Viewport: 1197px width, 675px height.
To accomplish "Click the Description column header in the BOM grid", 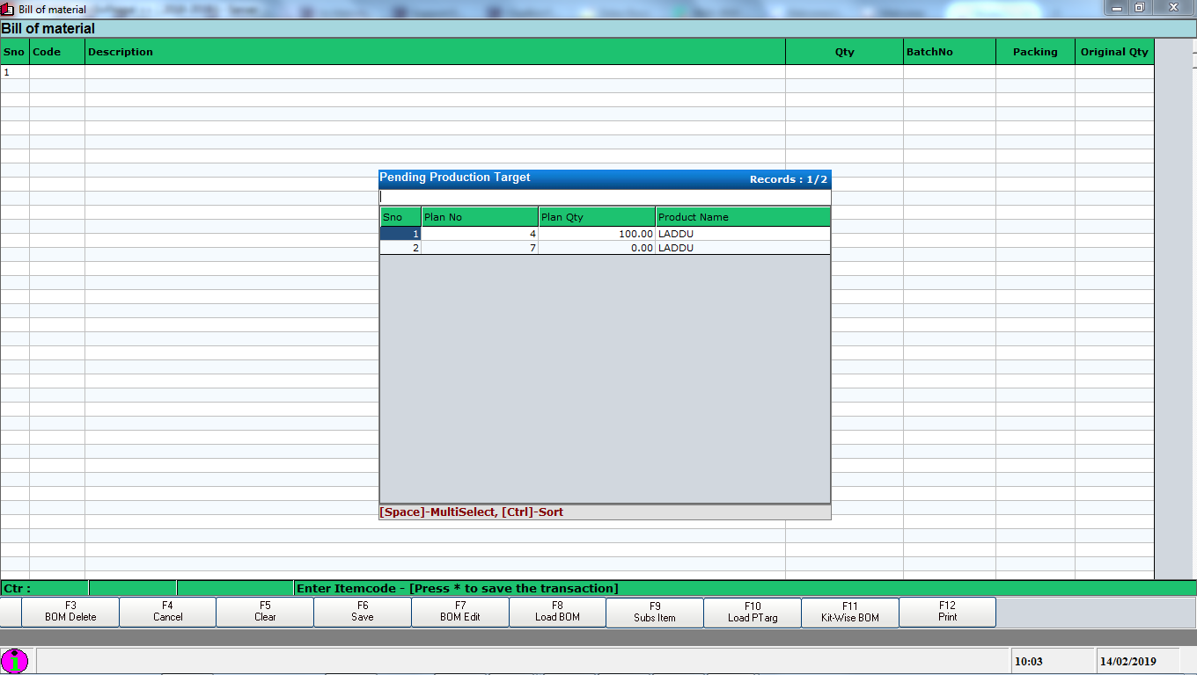I will coord(435,52).
